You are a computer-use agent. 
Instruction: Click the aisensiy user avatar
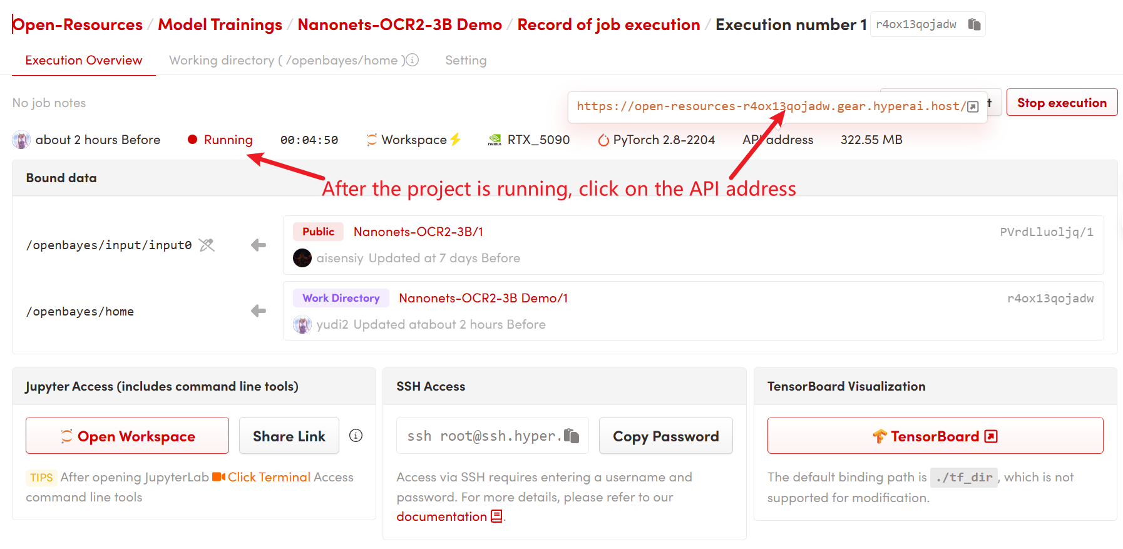(x=302, y=258)
